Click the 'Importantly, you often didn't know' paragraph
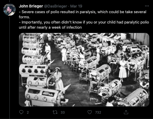The width and height of the screenshot is (153, 119). [x=84, y=25]
